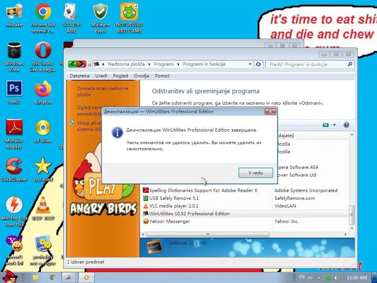Click the 'V redu' button
This screenshot has height=283, width=377.
[256, 172]
